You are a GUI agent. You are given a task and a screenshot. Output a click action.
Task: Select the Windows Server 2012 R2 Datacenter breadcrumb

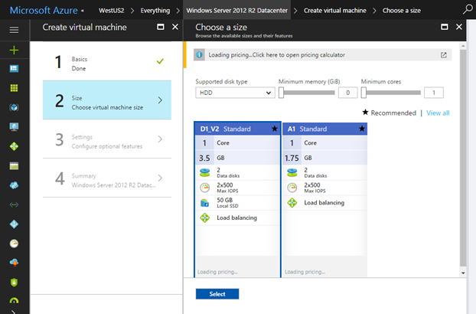239,11
